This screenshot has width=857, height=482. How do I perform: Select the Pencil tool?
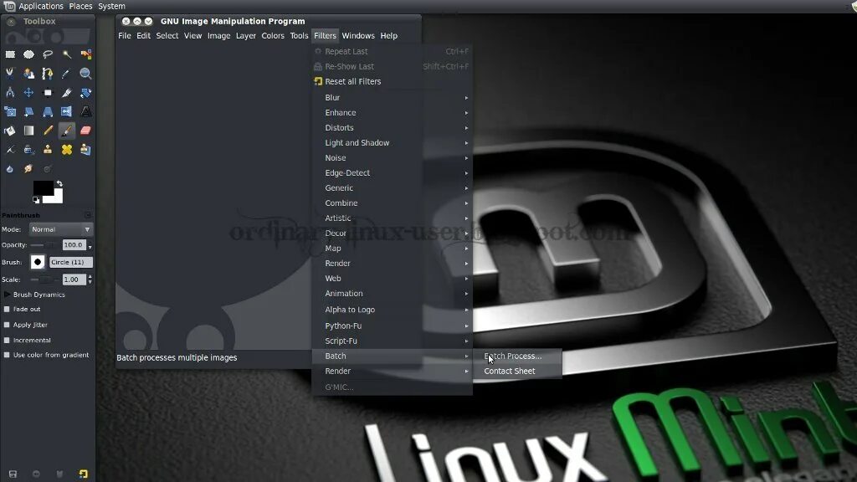tap(48, 131)
